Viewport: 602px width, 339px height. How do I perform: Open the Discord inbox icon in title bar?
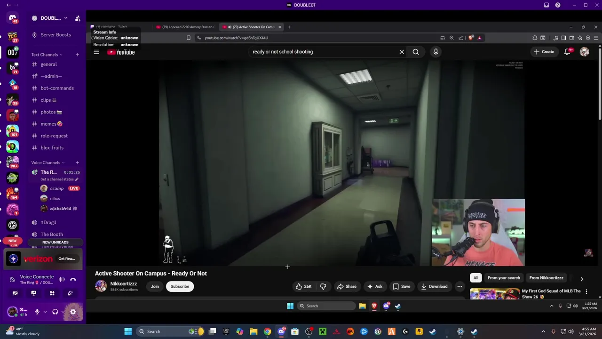pos(547,5)
